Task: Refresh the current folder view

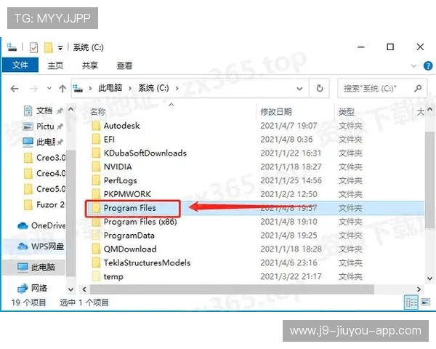Action: tap(320, 89)
